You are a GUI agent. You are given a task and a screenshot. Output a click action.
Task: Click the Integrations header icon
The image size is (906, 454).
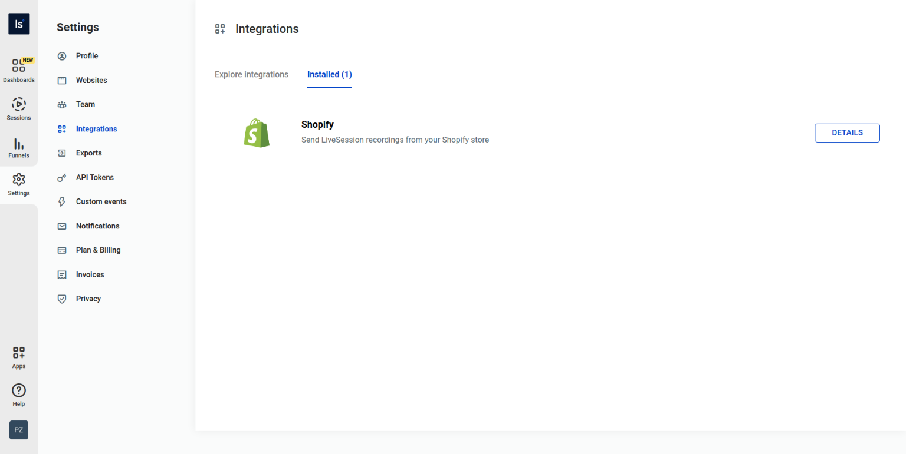(220, 29)
